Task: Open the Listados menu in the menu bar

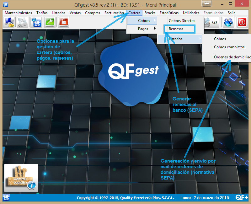Action: click(58, 13)
